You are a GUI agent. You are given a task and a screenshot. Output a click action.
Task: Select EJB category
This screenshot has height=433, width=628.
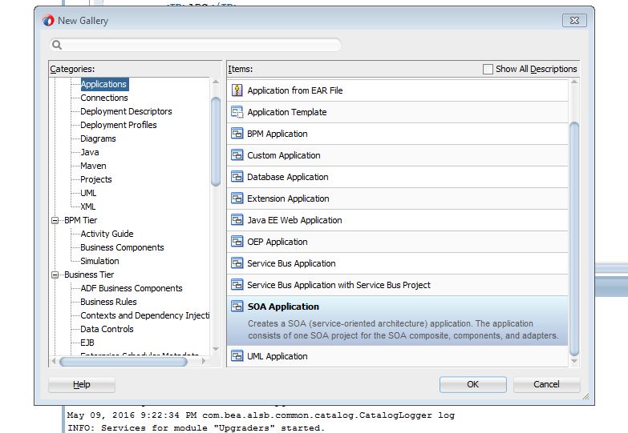[87, 343]
